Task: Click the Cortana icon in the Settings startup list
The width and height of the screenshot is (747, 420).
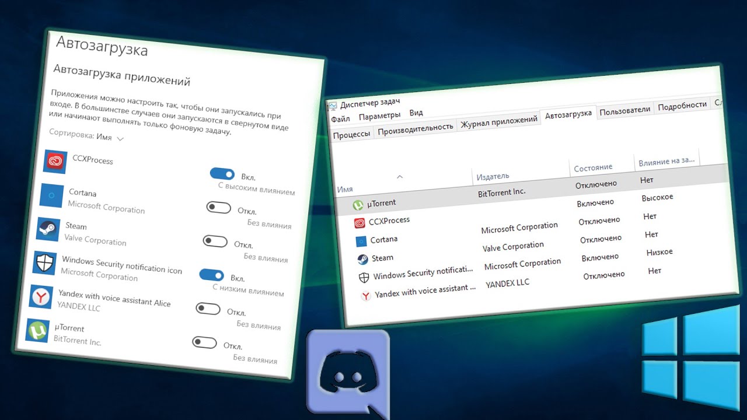Action: point(51,195)
